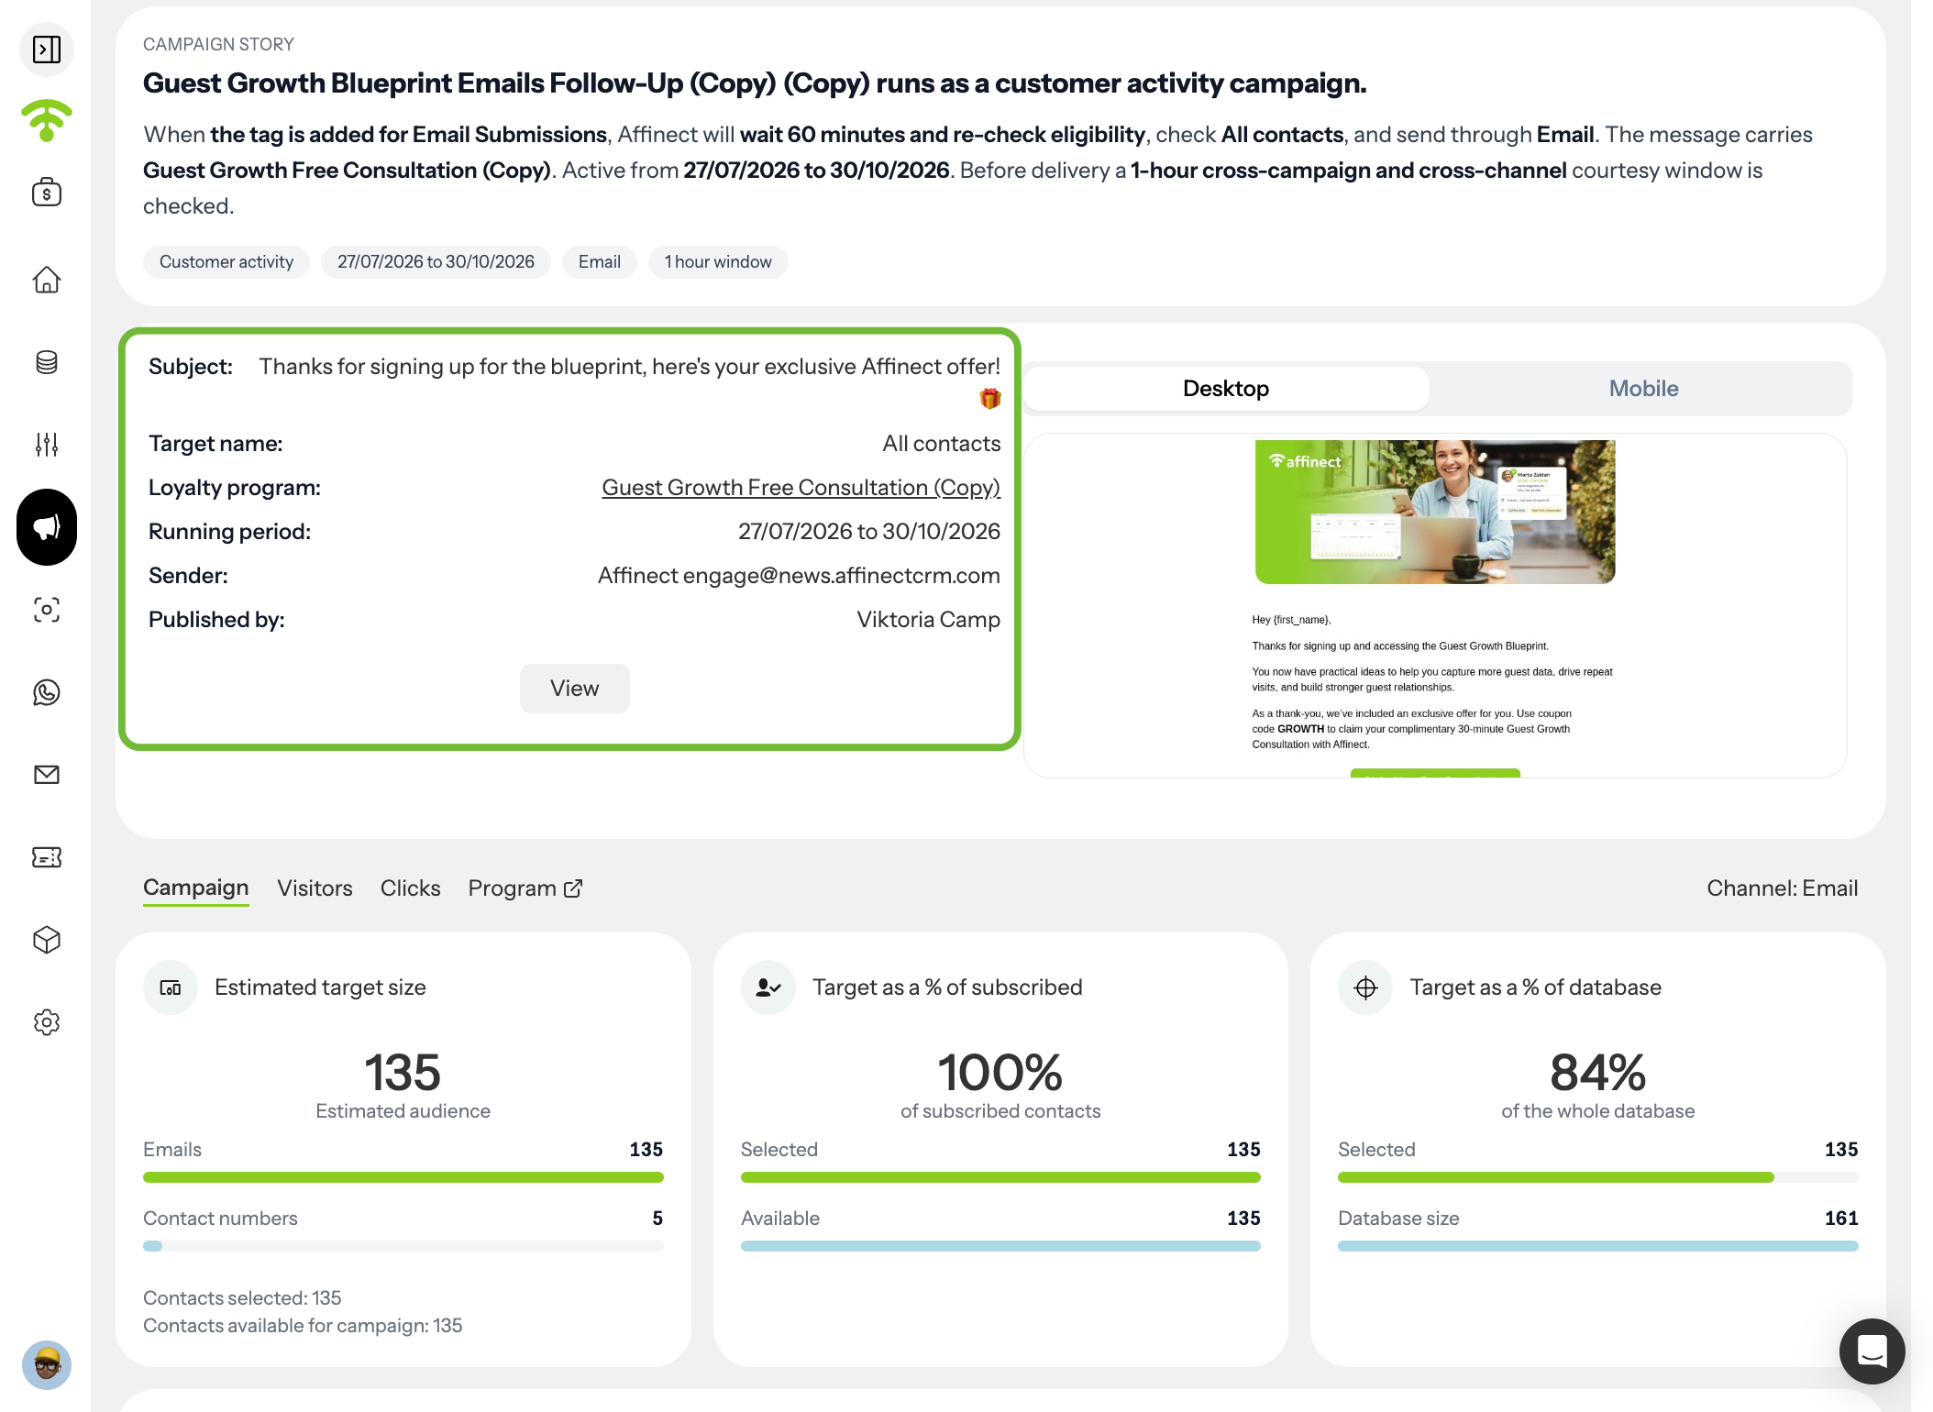Open the Program external link tab
Viewport: 1933px width, 1412px height.
[x=525, y=888]
